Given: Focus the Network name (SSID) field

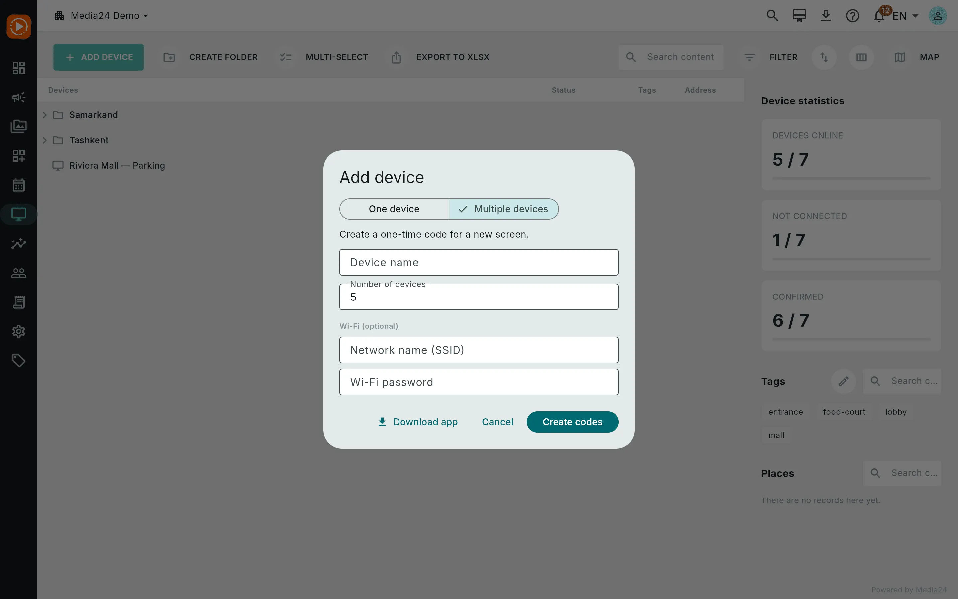Looking at the screenshot, I should (x=479, y=350).
